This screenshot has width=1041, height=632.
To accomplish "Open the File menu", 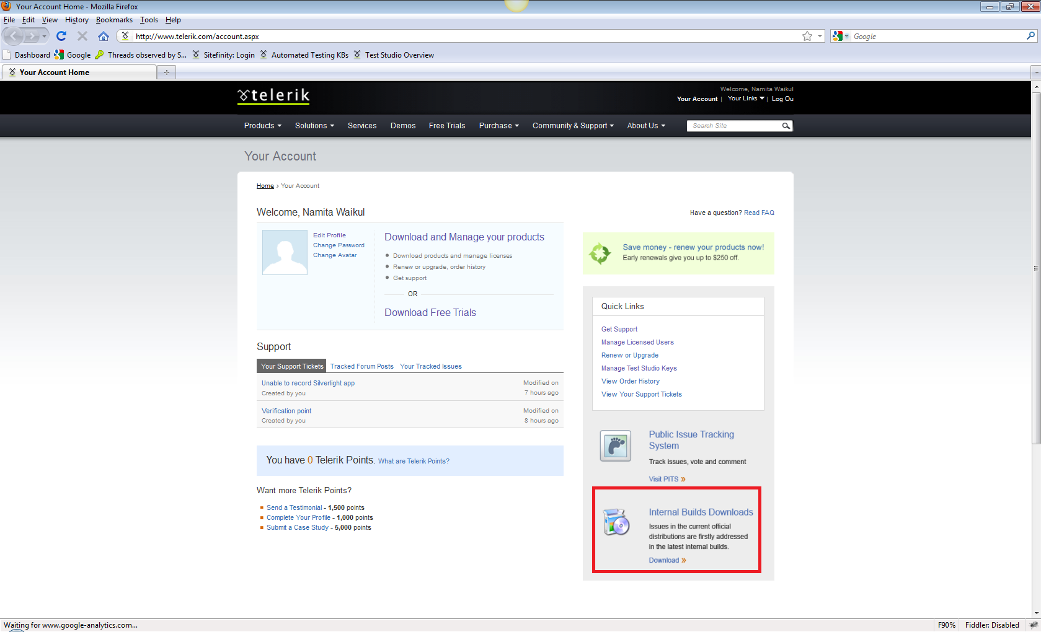I will tap(9, 20).
